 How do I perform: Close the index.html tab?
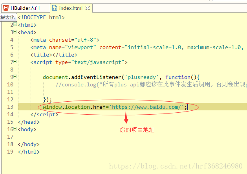click(x=88, y=8)
